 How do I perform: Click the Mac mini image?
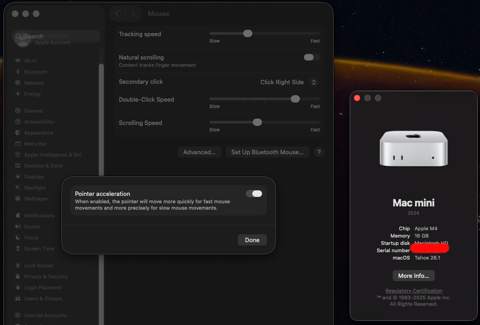(x=414, y=148)
